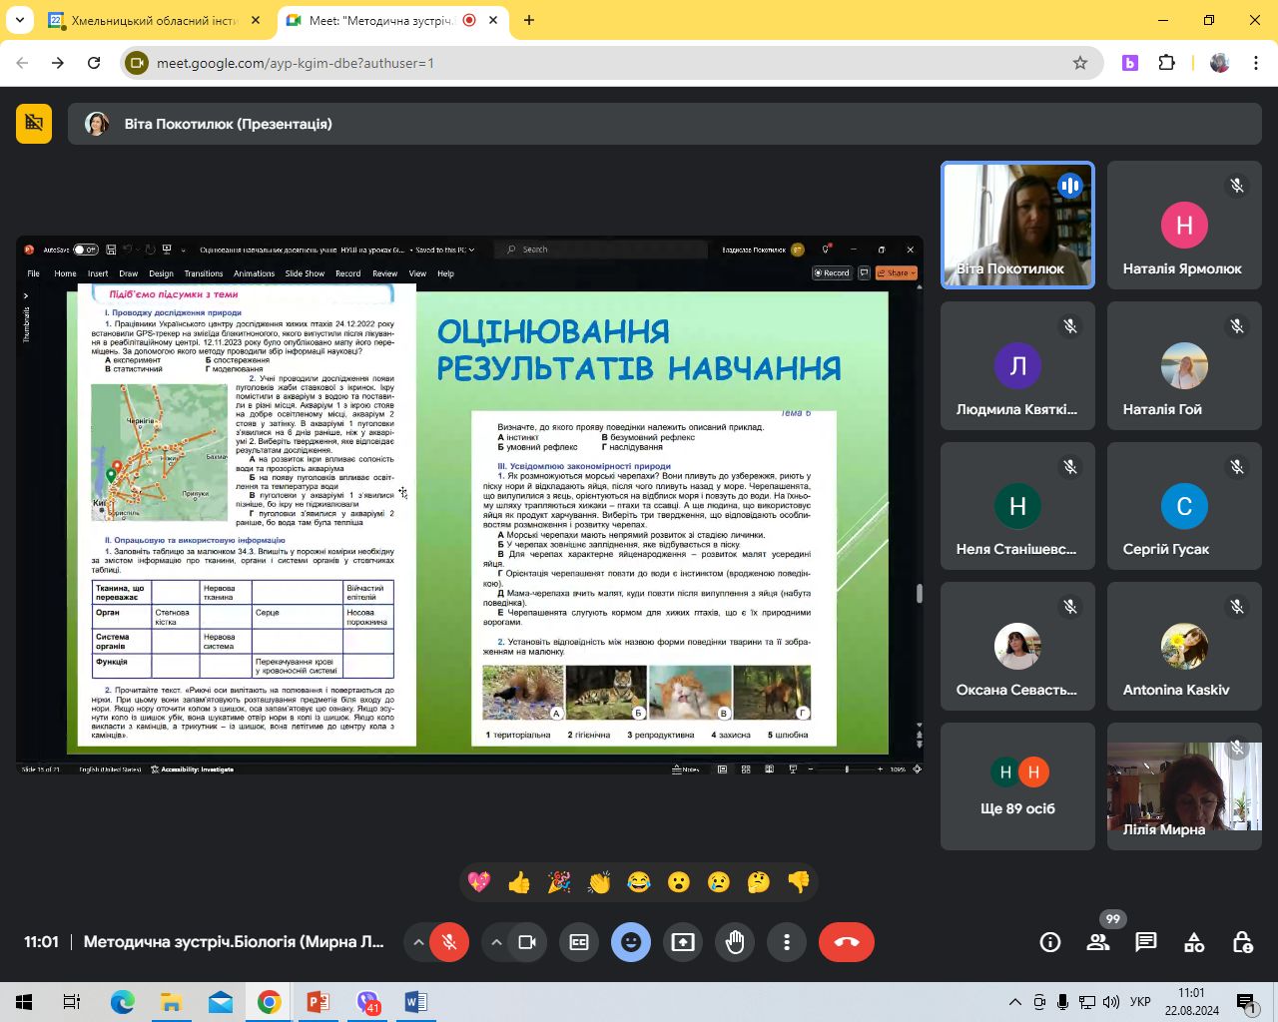1278x1022 pixels.
Task: Open host controls lock icon
Action: (x=1242, y=942)
